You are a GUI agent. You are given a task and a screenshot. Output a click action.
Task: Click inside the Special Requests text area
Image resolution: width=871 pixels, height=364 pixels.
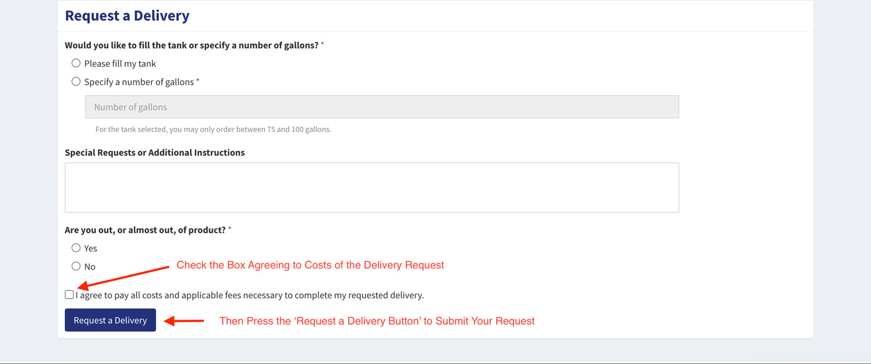[x=372, y=187]
